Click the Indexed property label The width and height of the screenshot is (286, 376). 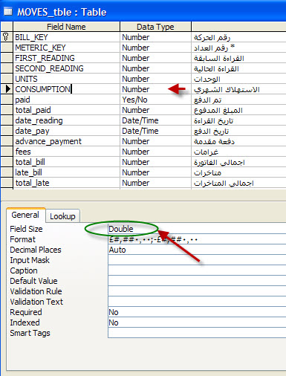point(25,322)
